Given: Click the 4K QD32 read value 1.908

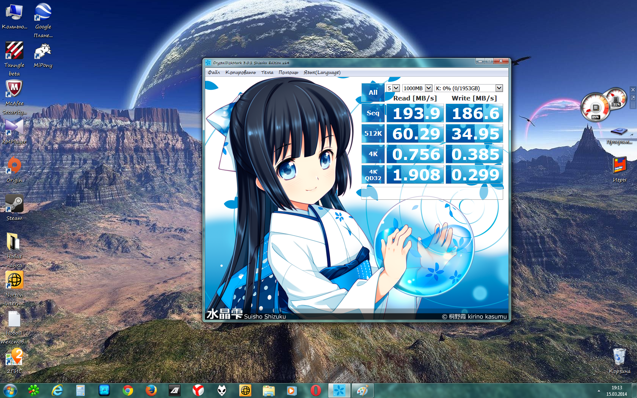Looking at the screenshot, I should click(x=415, y=175).
